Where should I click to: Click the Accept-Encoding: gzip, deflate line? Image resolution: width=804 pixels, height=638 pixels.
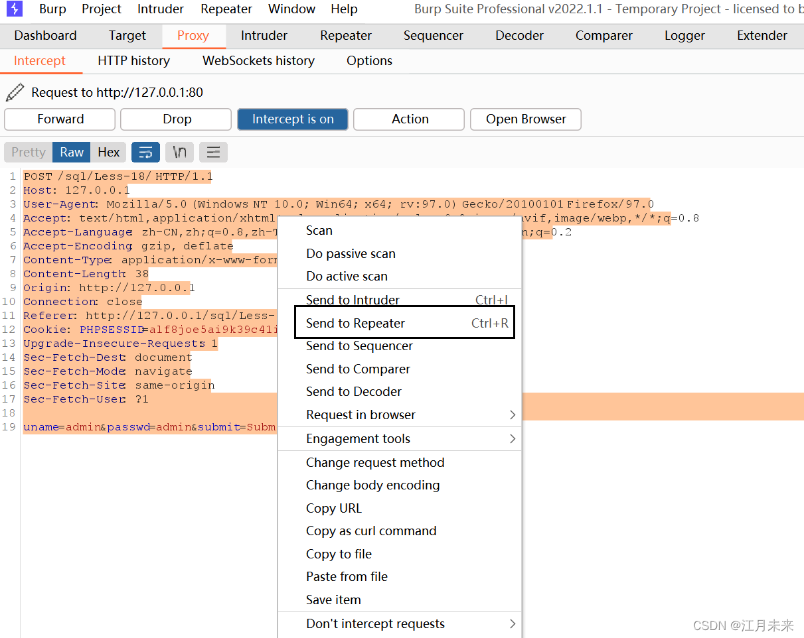128,246
